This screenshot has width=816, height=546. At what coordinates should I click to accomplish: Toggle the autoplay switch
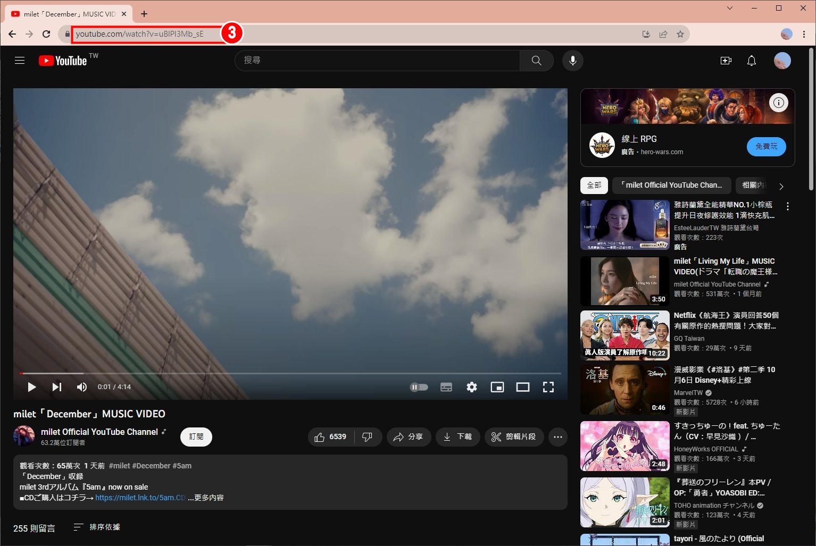[419, 387]
